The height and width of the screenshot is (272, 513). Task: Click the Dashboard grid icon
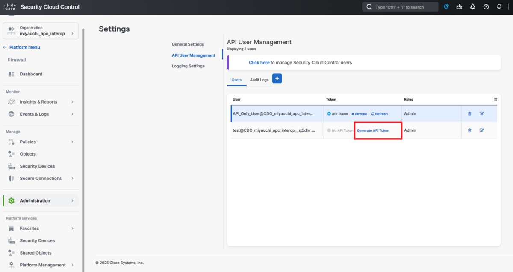click(12, 74)
